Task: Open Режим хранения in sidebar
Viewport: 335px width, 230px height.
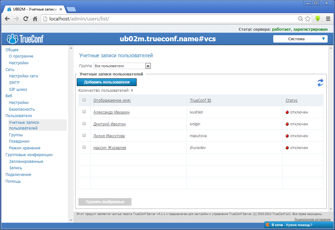Action: point(25,148)
